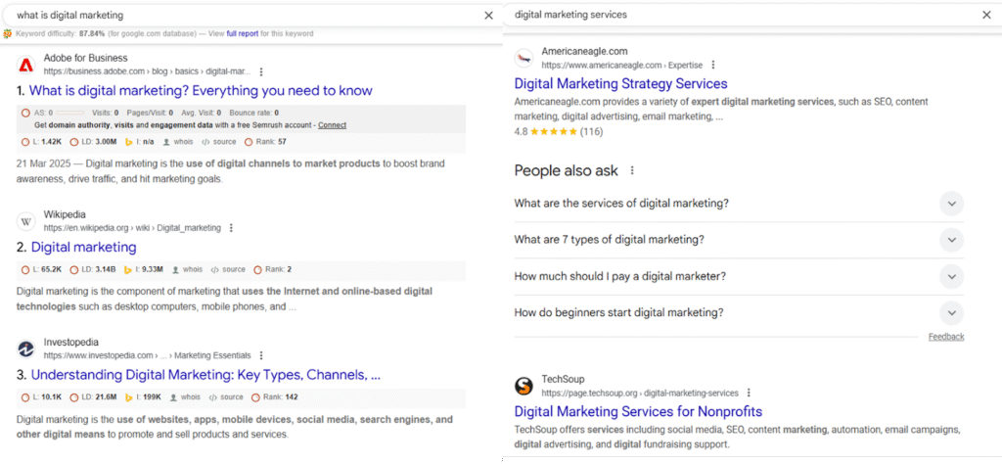Click the Investopedia favicon icon
Viewport: 1002px width, 464px height.
26,349
